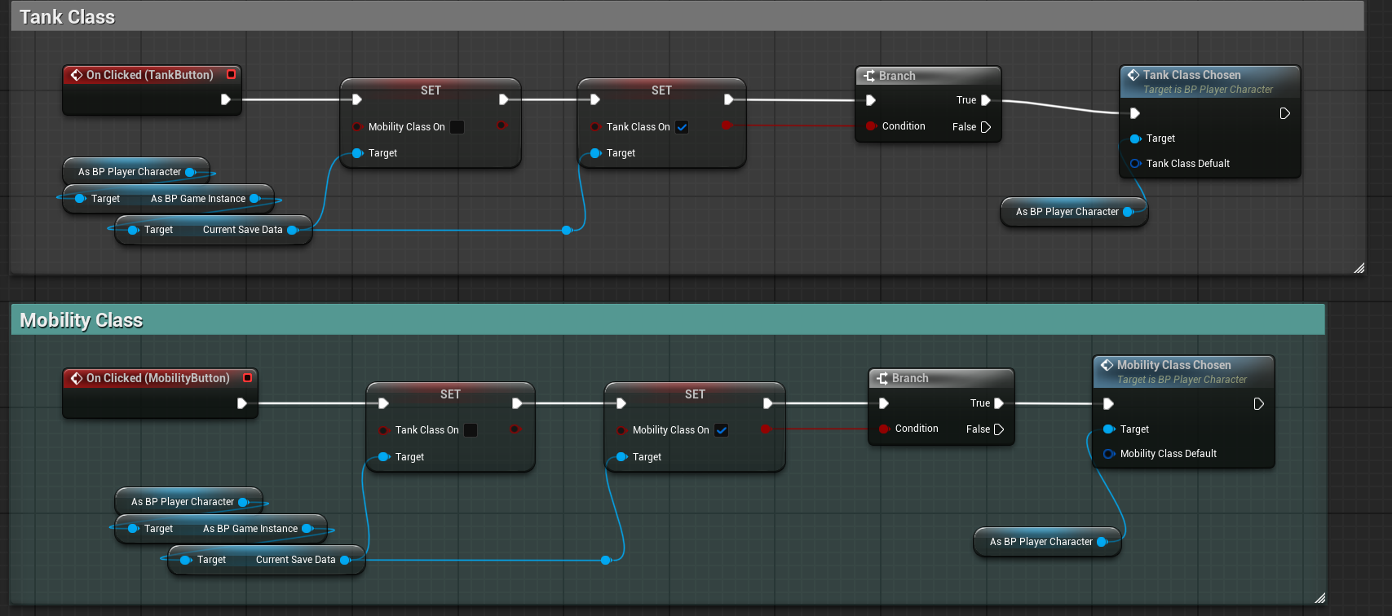Click the Tank Class Defualt input pin
The height and width of the screenshot is (616, 1392).
(x=1135, y=164)
